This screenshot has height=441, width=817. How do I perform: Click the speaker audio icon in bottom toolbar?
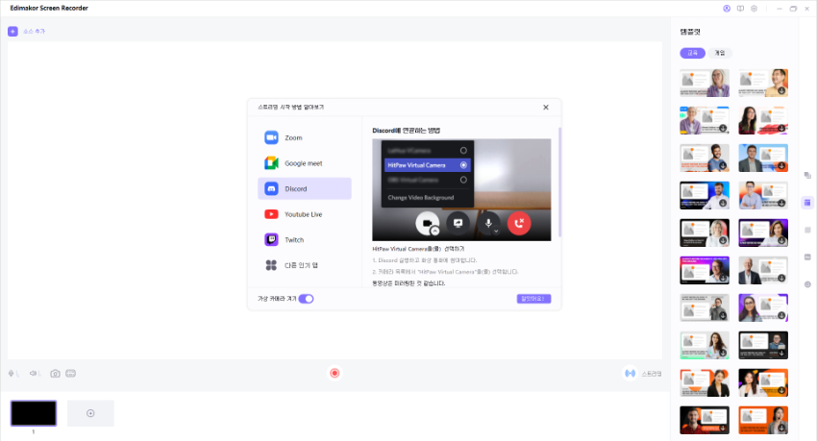(35, 374)
